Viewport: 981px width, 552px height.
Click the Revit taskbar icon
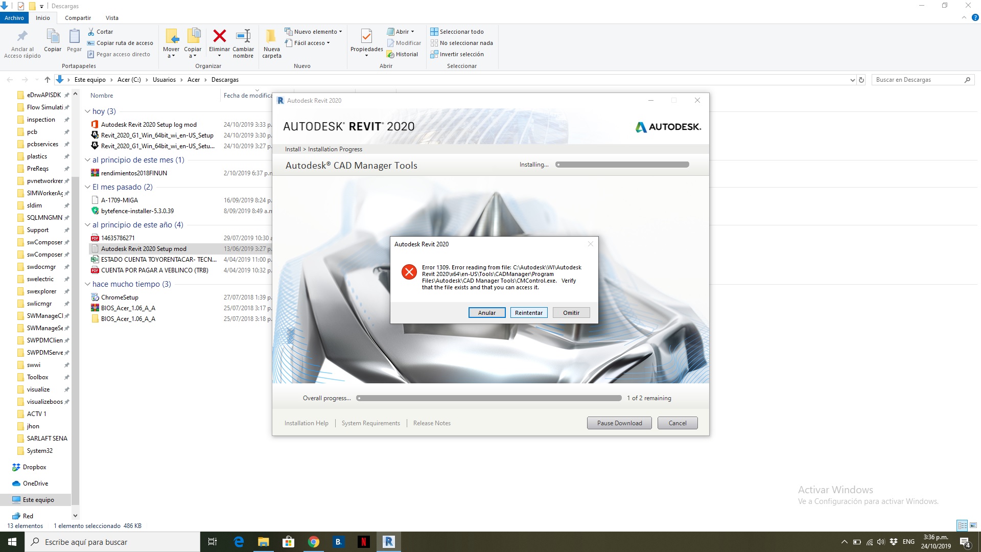pos(388,542)
